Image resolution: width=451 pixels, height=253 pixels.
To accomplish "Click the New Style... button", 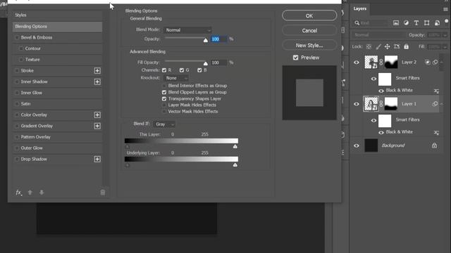I will tap(309, 45).
